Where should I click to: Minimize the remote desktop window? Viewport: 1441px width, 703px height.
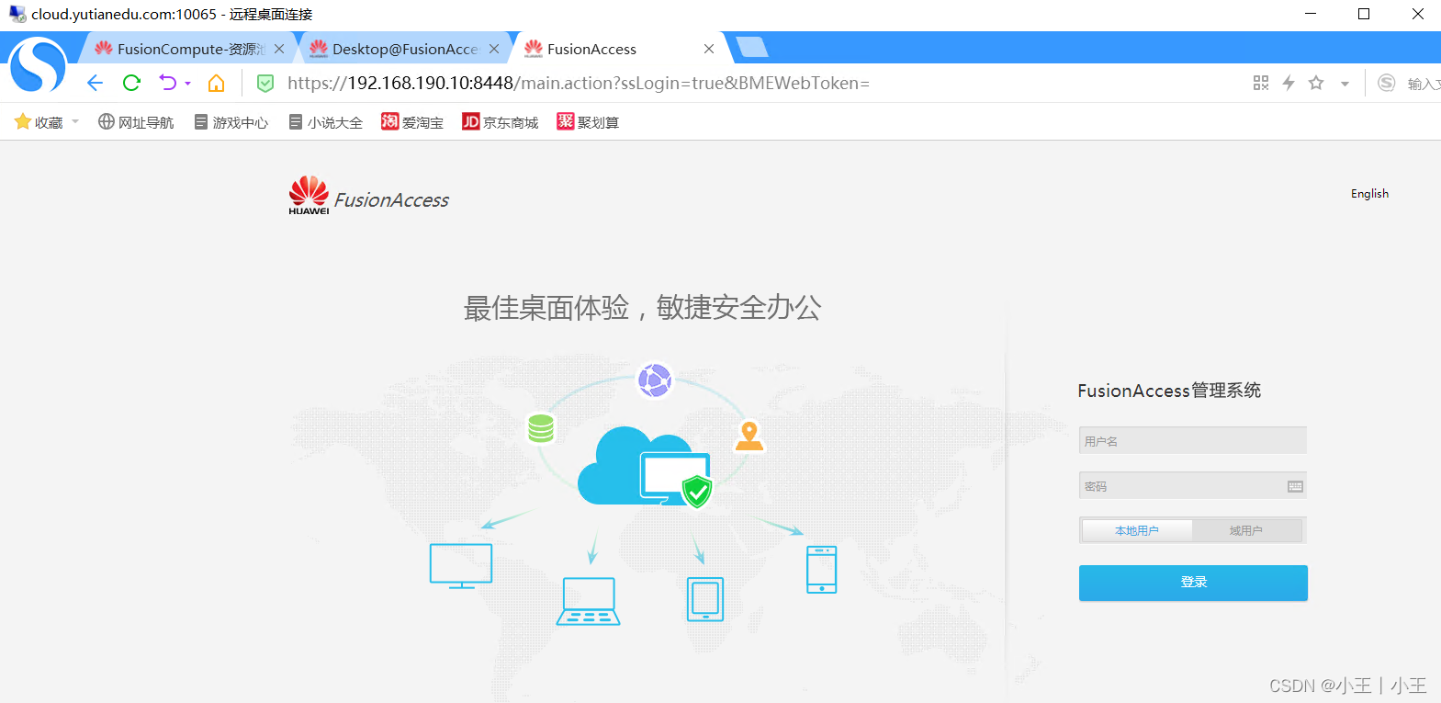click(1311, 14)
